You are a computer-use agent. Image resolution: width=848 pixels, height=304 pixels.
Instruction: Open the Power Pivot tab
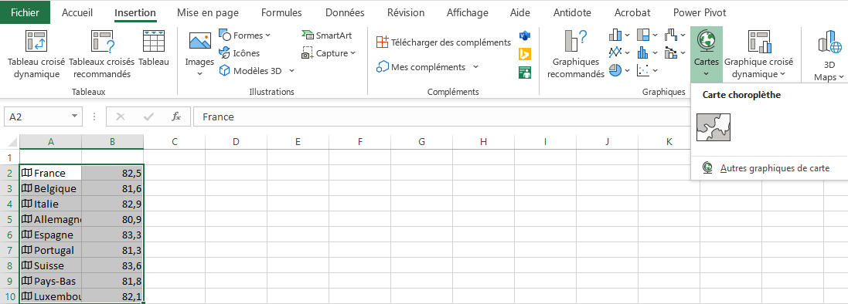tap(700, 12)
